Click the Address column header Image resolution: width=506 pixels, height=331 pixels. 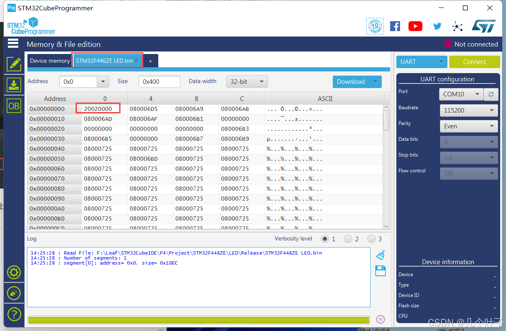click(55, 98)
